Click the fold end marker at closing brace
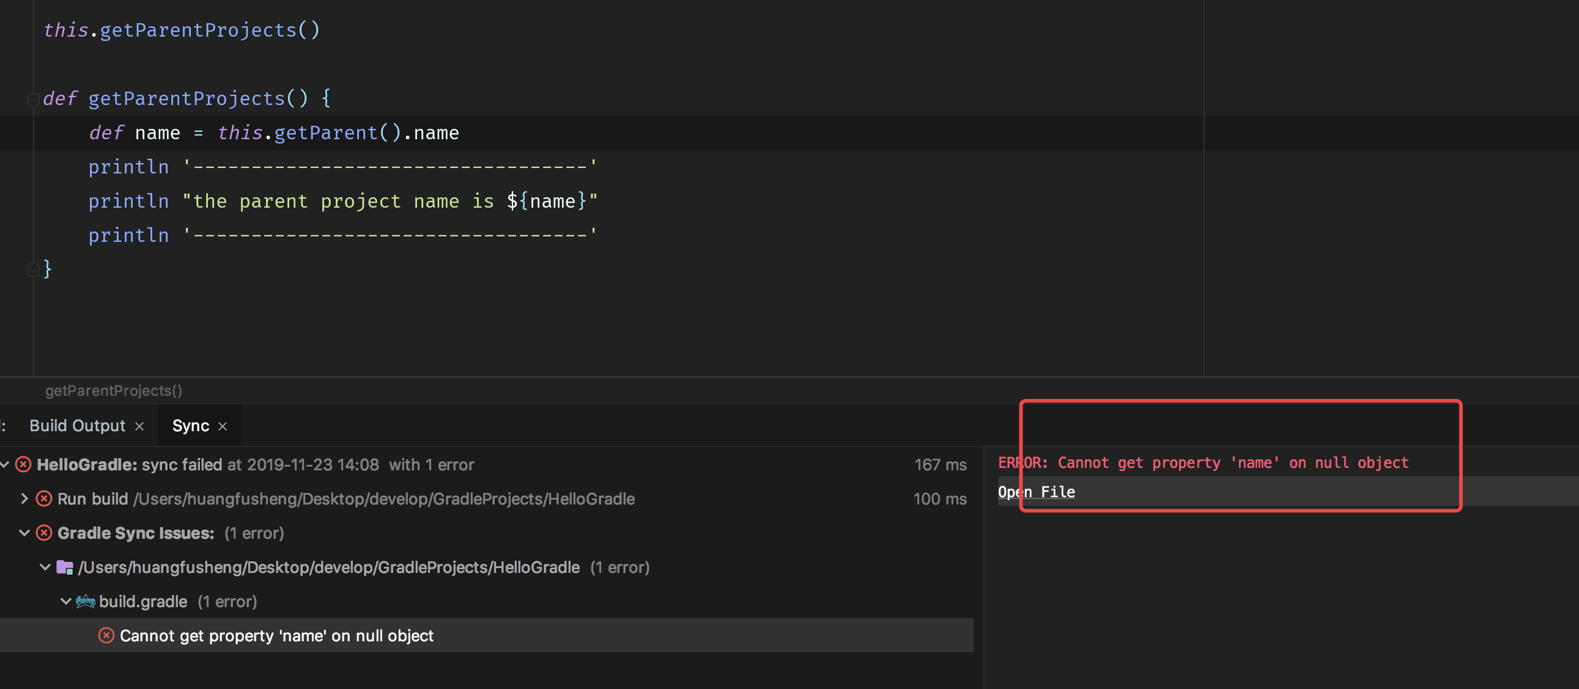Screen dimensions: 1579x689 (x=33, y=269)
